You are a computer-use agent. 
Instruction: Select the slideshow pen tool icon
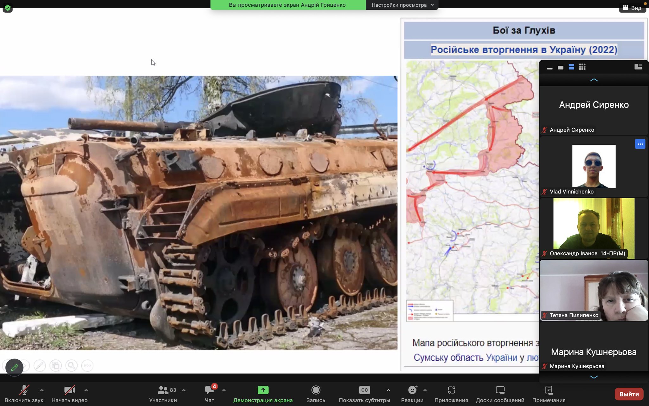tap(40, 366)
